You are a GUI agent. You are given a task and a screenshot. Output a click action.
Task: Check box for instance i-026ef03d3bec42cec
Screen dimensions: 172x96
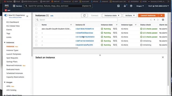36,33
